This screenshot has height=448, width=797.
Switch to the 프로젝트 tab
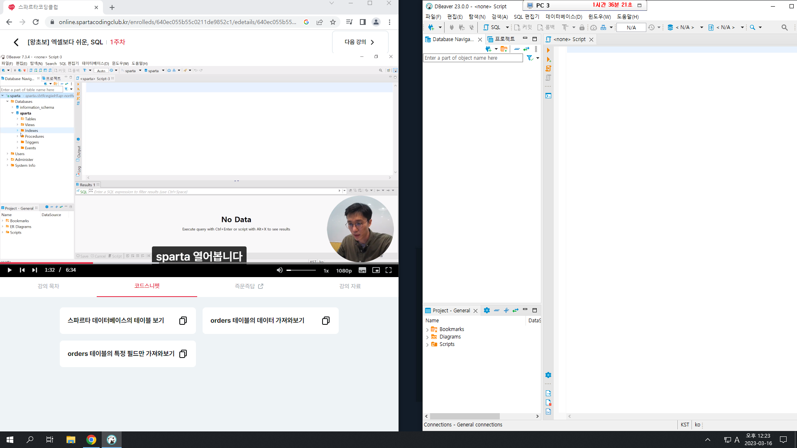(501, 39)
